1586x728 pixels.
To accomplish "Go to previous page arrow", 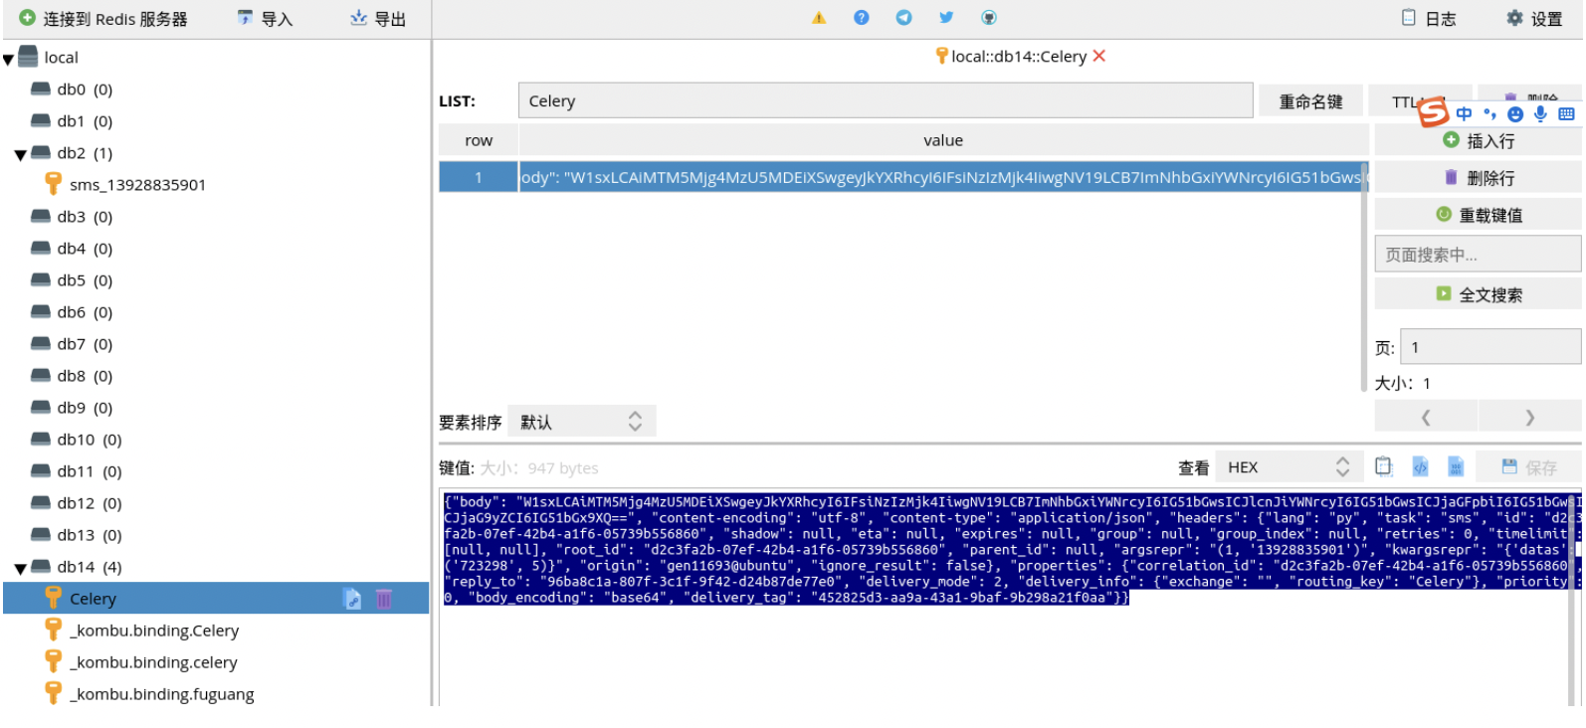I will (x=1426, y=417).
